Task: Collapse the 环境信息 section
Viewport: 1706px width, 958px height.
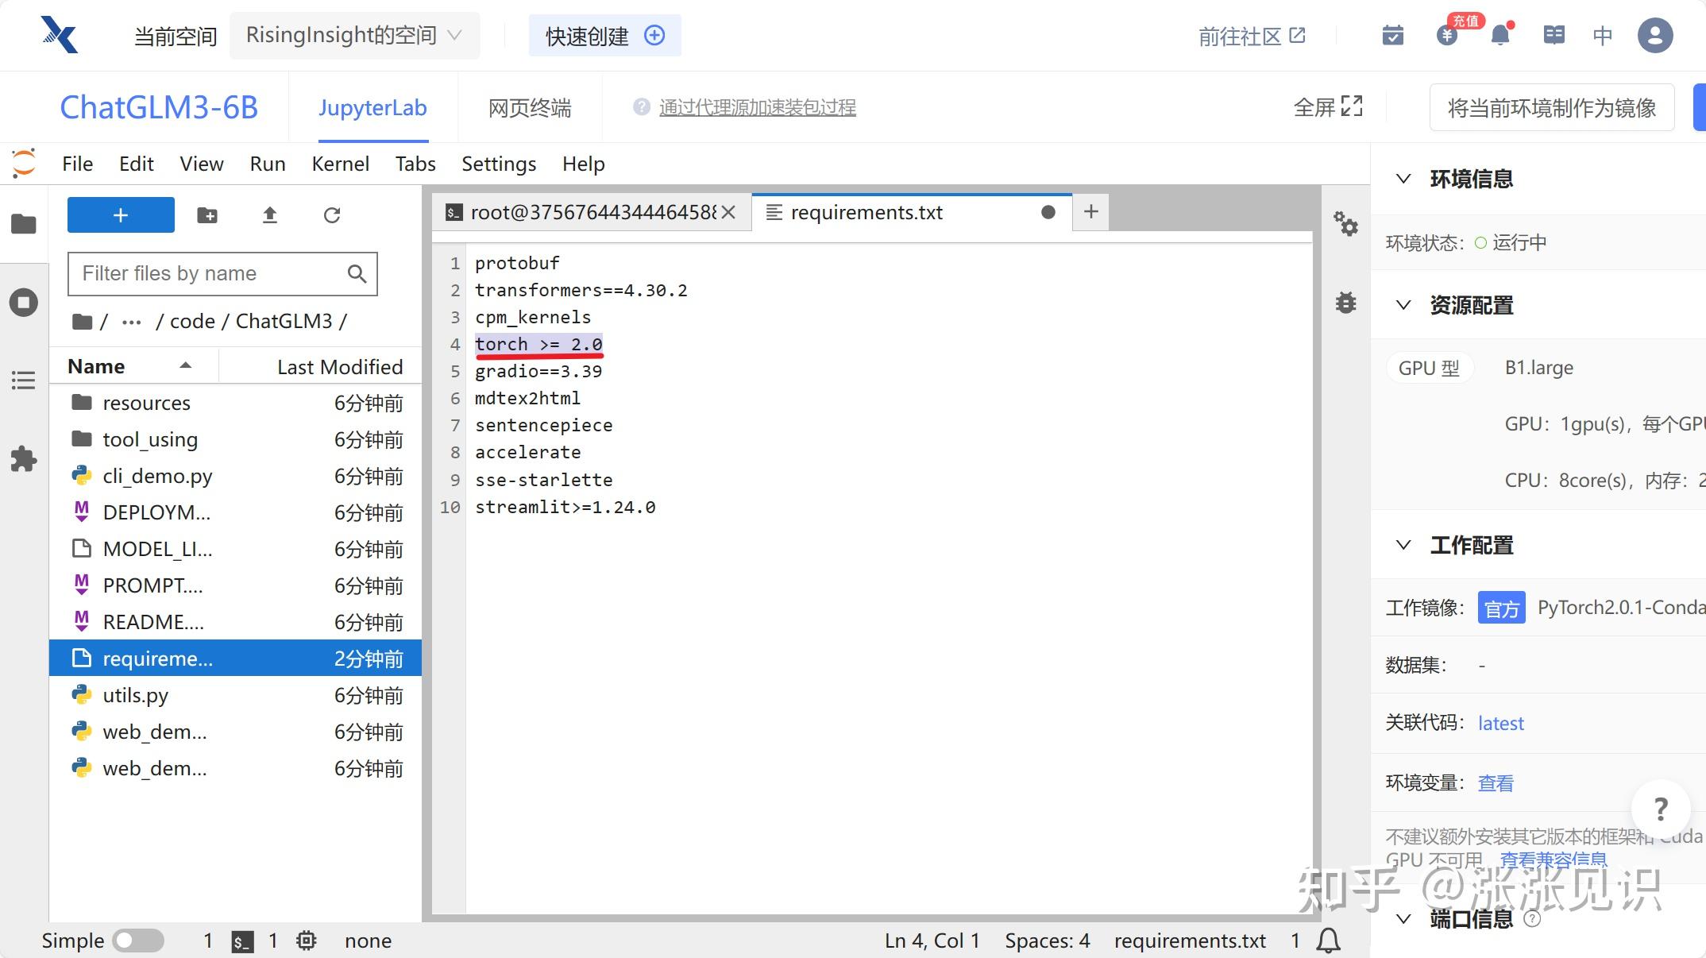Action: click(x=1403, y=179)
